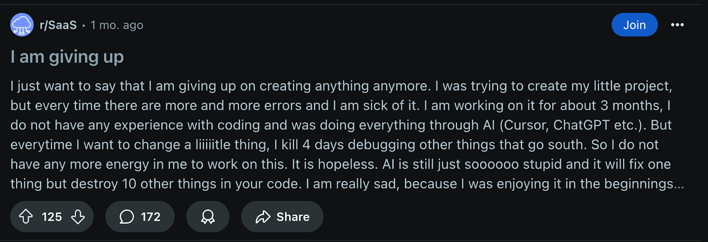Image resolution: width=708 pixels, height=242 pixels.
Task: Open the r/SaaS subreddit name link
Action: tap(58, 25)
